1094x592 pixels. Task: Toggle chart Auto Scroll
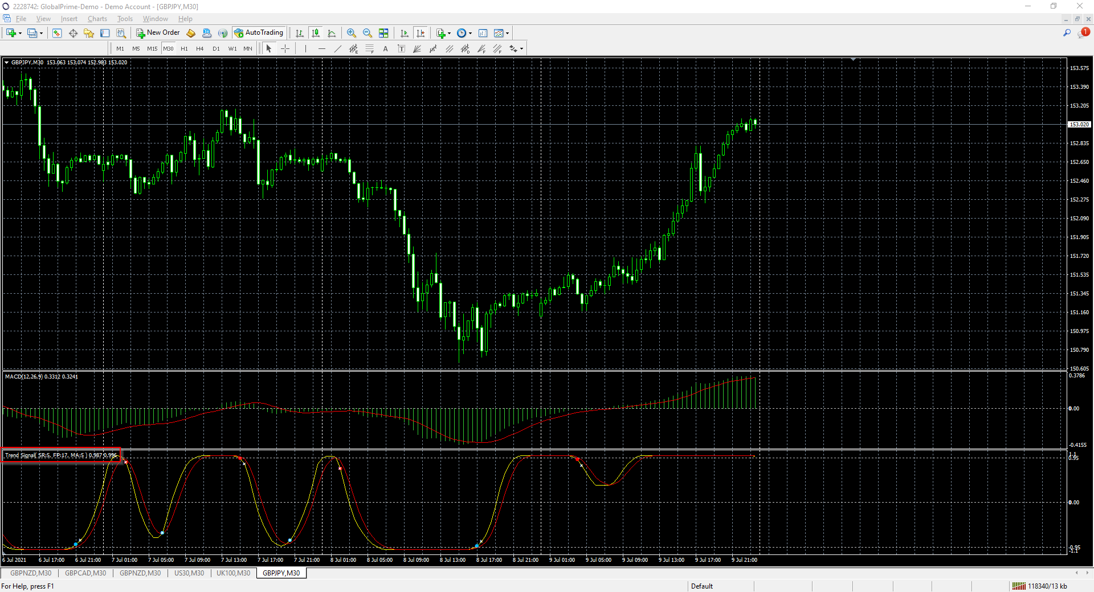click(405, 33)
